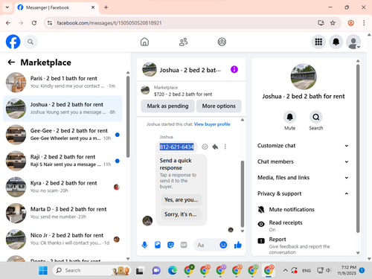Open the Facebook home logo
The height and width of the screenshot is (279, 372).
(x=13, y=42)
